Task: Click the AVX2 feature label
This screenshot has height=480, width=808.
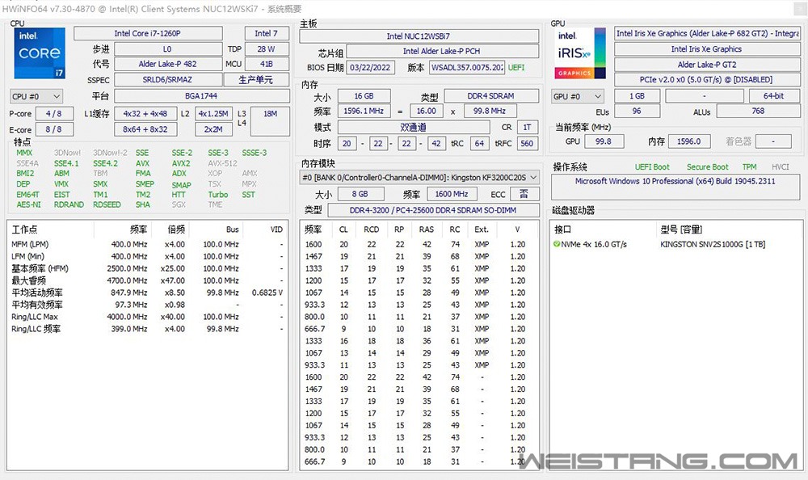Action: tap(181, 163)
